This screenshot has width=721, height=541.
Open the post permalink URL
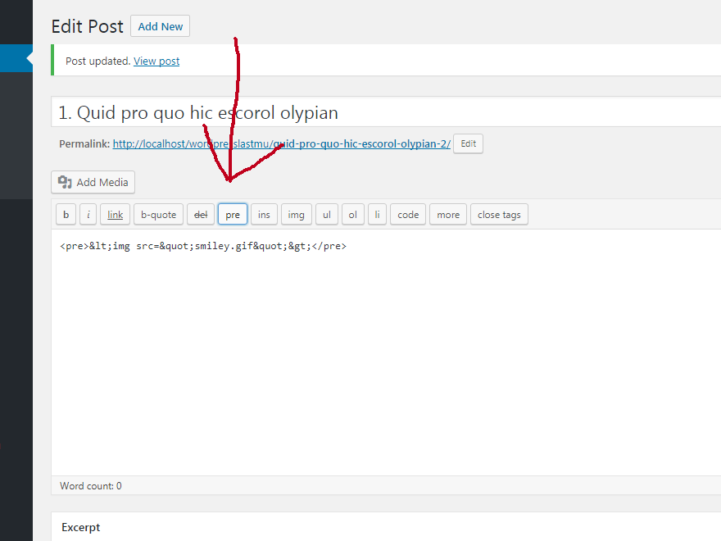tap(281, 144)
